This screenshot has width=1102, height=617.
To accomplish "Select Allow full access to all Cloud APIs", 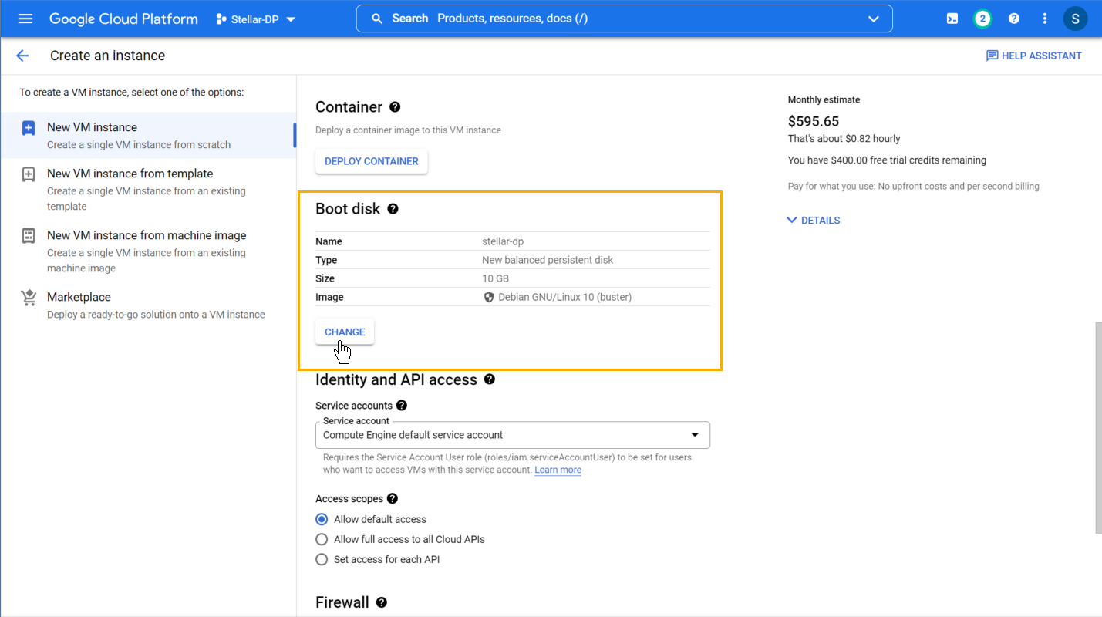I will (322, 539).
